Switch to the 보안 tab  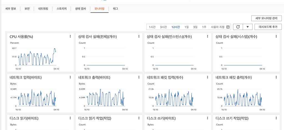[x=27, y=9]
